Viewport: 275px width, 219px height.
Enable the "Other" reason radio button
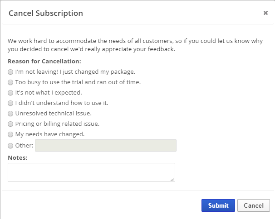(10, 146)
